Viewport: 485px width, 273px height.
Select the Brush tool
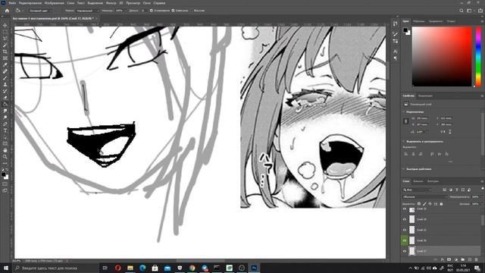tap(5, 77)
